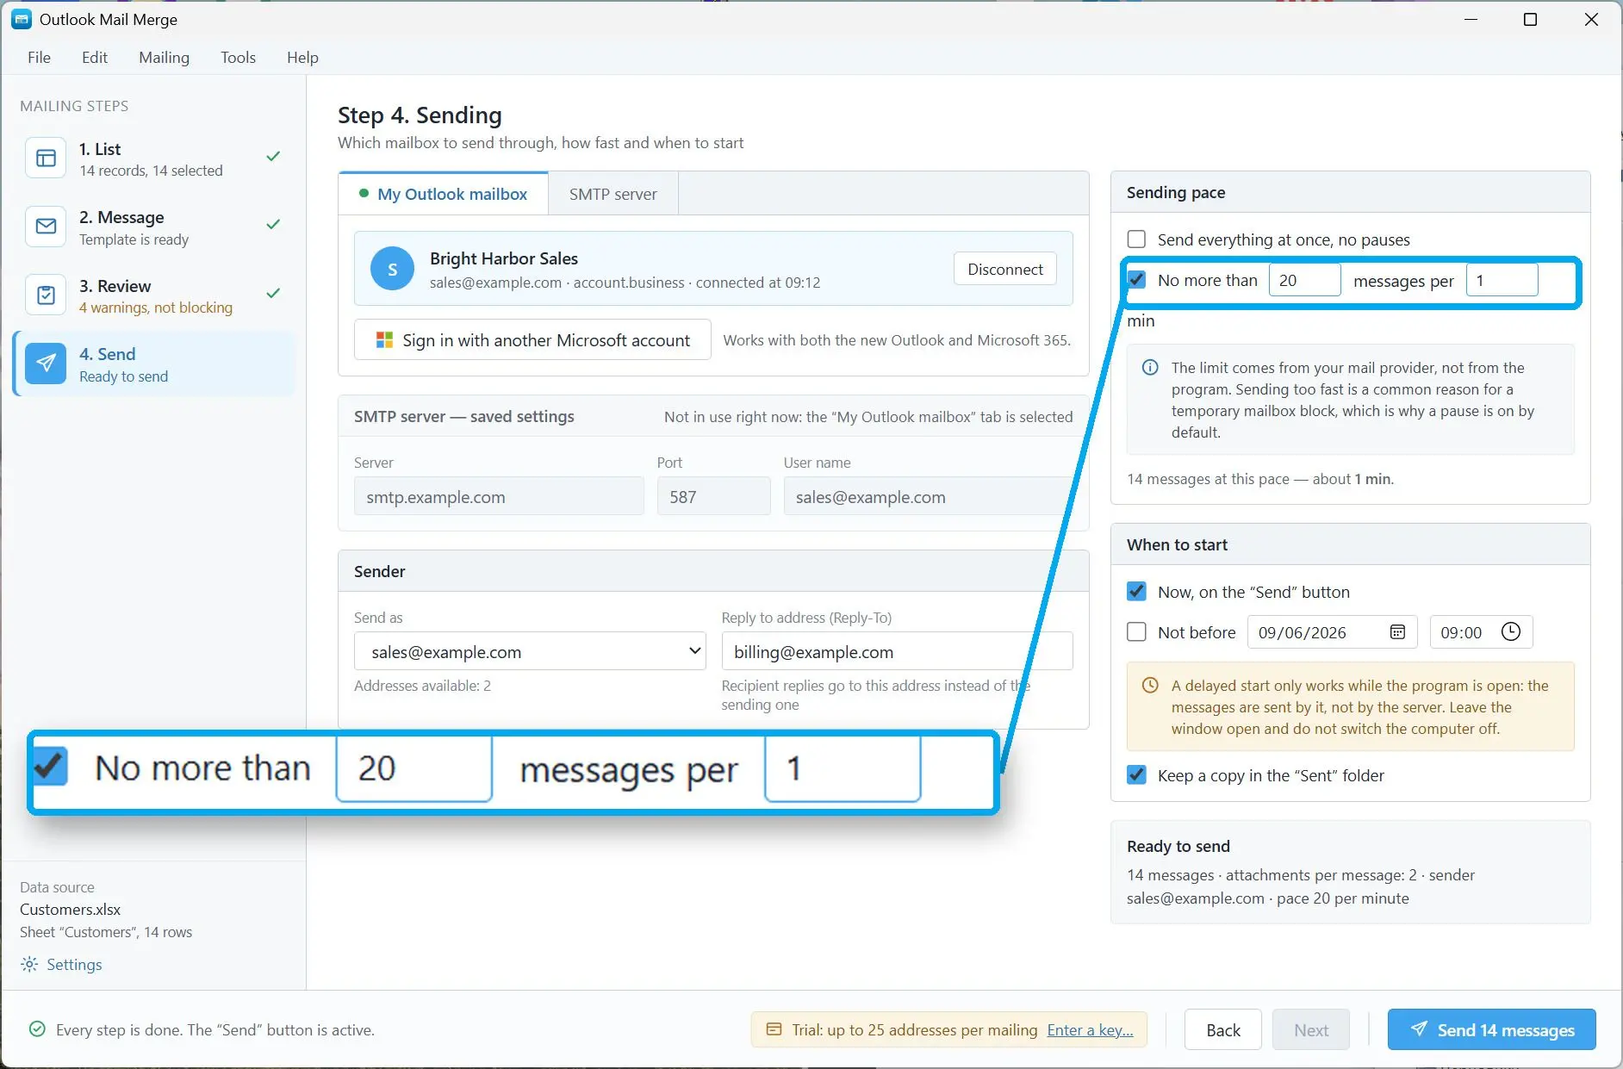Click the checkmark beside 3. Review
This screenshot has height=1069, width=1623.
[273, 294]
